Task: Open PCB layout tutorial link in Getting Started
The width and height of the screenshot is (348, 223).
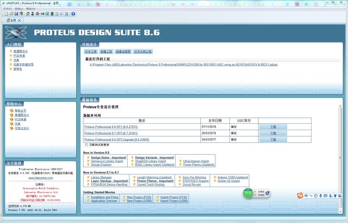Action: (20, 56)
